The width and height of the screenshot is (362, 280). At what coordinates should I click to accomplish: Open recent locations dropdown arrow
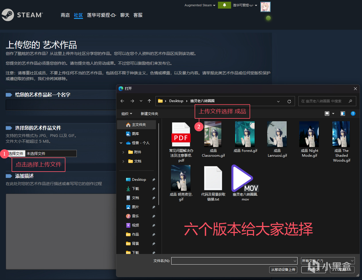click(141, 101)
